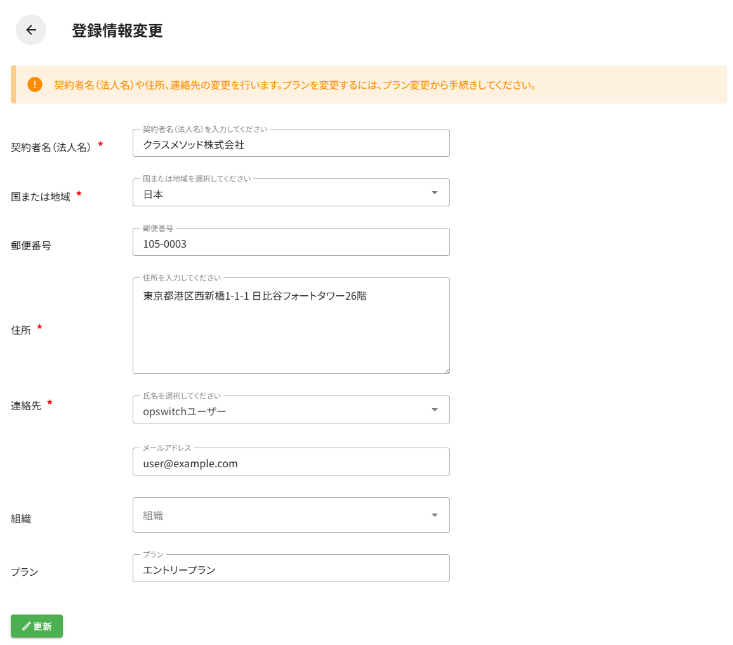Grab the 住所 textarea resize handle
Screen dimensions: 733x645
click(446, 370)
